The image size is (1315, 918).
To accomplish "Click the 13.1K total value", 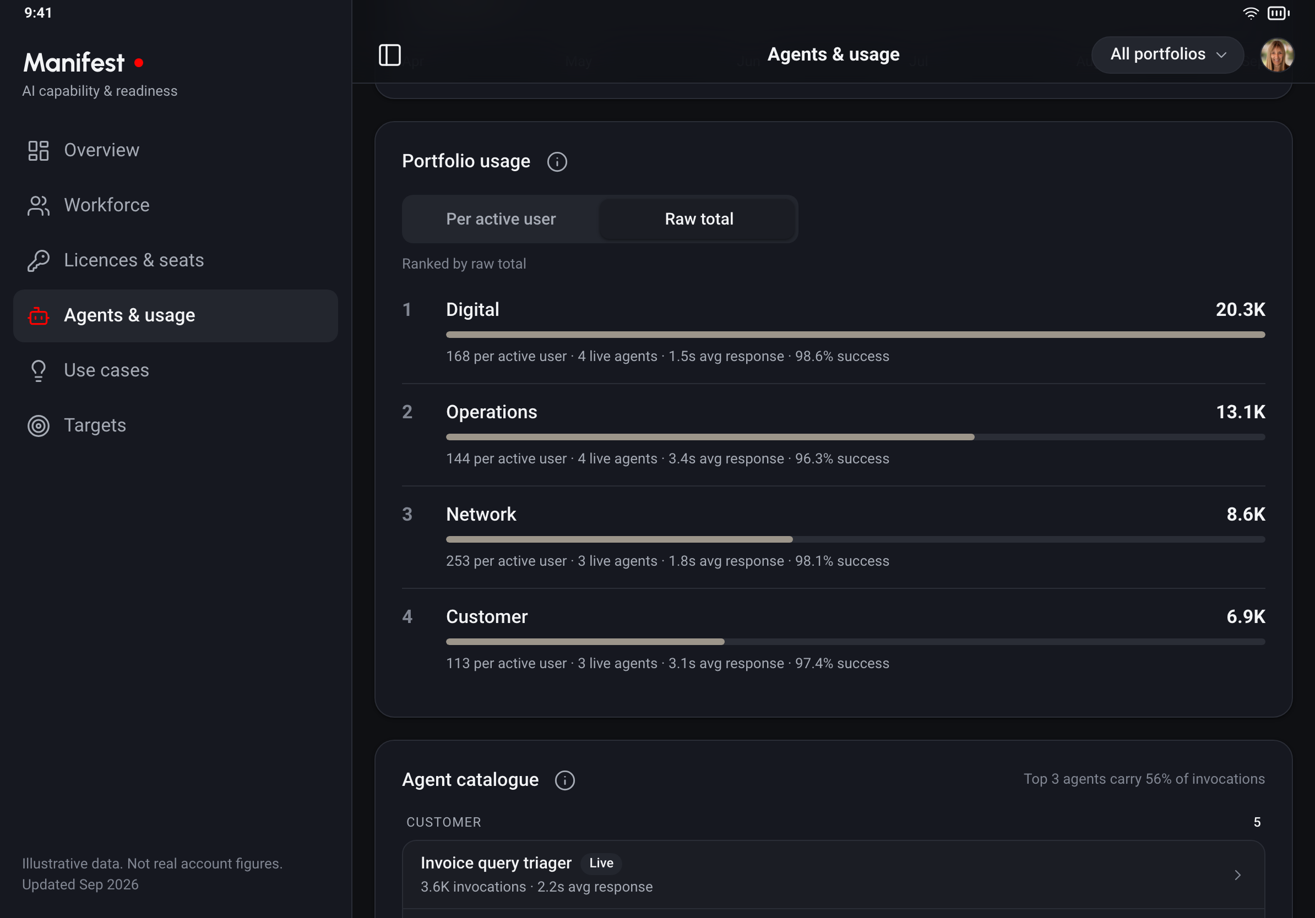I will (x=1240, y=412).
